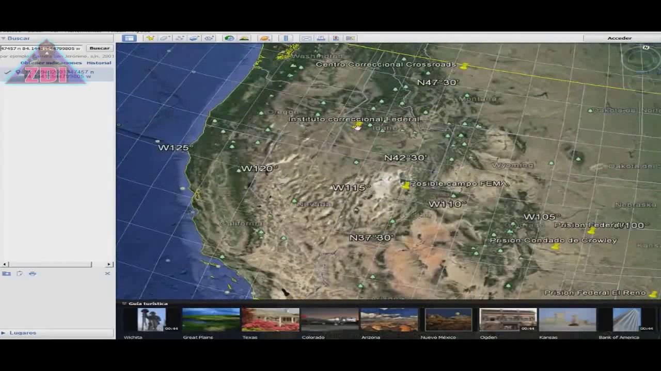661x371 pixels.
Task: Click the Acceder sign-in button
Action: coord(619,38)
